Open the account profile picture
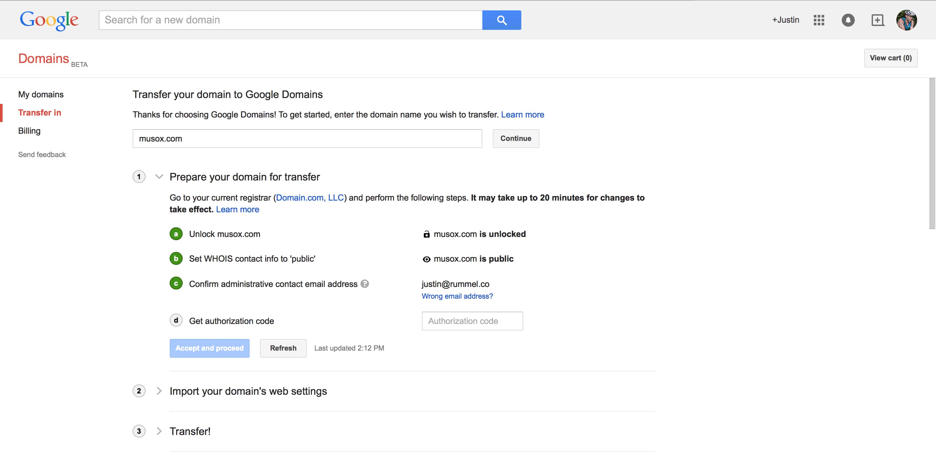This screenshot has height=472, width=936. pos(906,20)
